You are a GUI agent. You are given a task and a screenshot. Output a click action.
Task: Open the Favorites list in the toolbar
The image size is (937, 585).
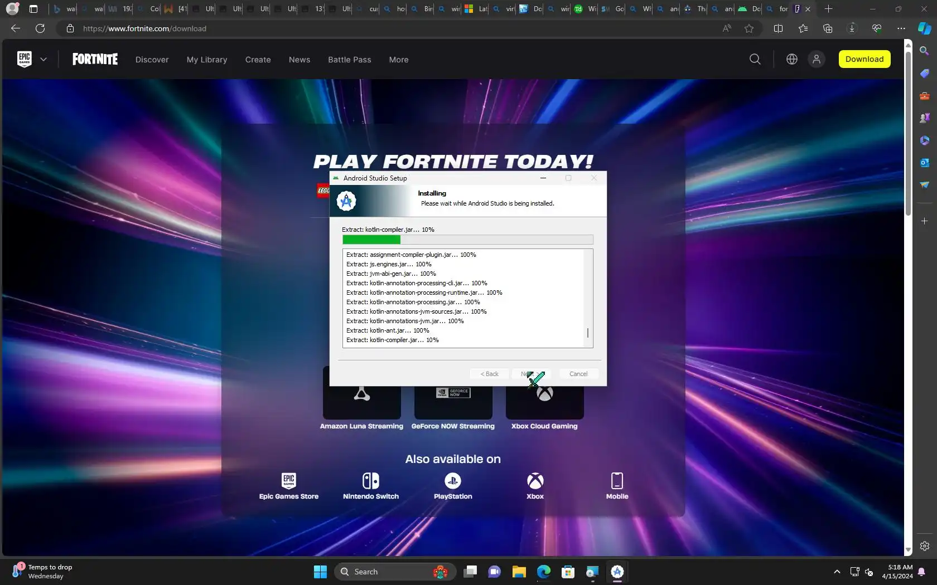tap(803, 28)
